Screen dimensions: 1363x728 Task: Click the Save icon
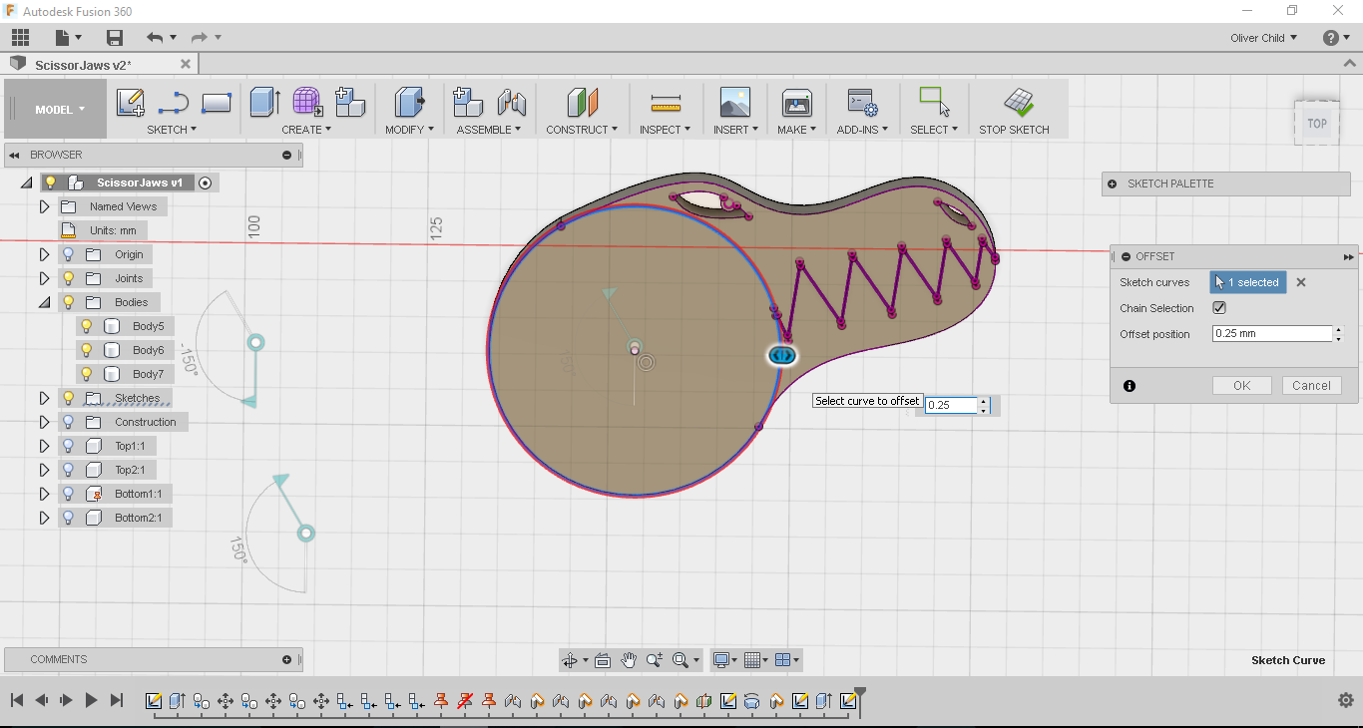coord(115,38)
